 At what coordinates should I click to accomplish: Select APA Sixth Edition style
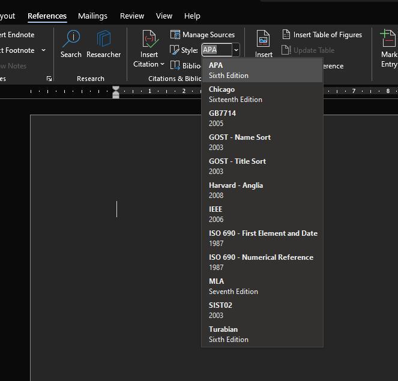point(262,70)
